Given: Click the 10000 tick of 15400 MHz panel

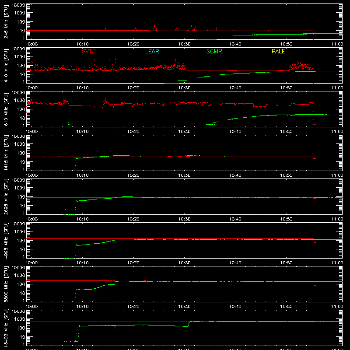Looking at the screenshot, I should point(18,311).
